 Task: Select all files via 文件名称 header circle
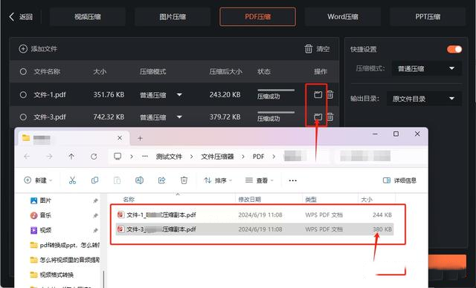click(23, 72)
